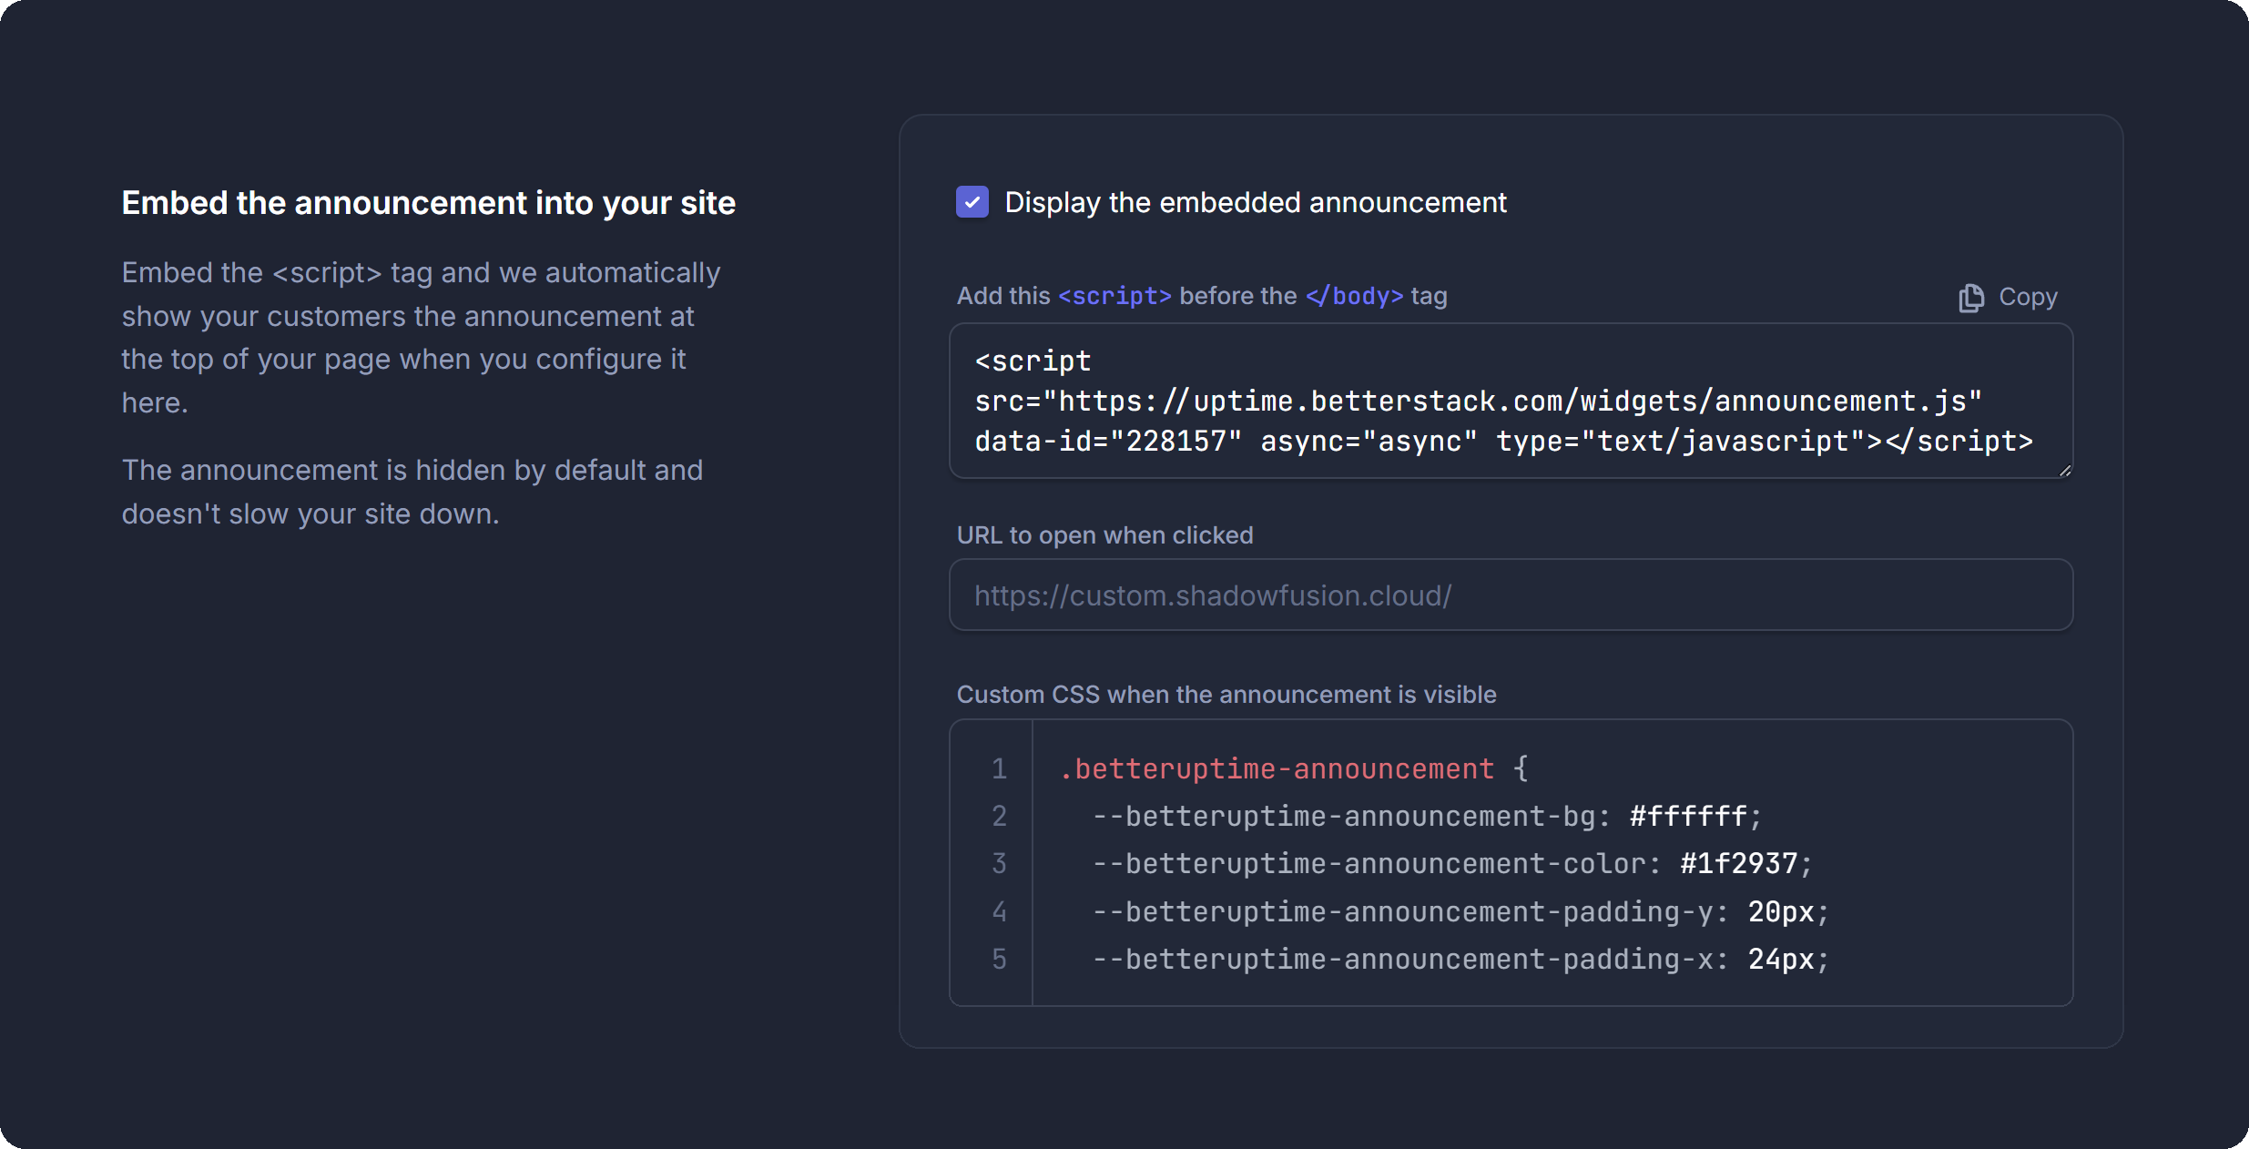
Task: Click 'Custom CSS when the announcement is visible' label
Action: (1226, 695)
